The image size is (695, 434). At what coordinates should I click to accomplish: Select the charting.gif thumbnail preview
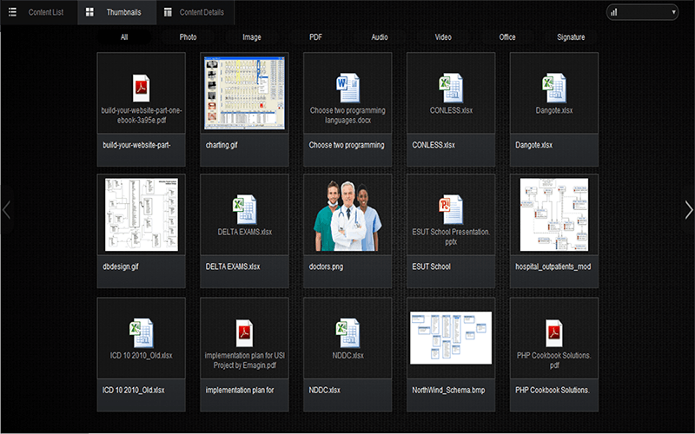click(244, 93)
